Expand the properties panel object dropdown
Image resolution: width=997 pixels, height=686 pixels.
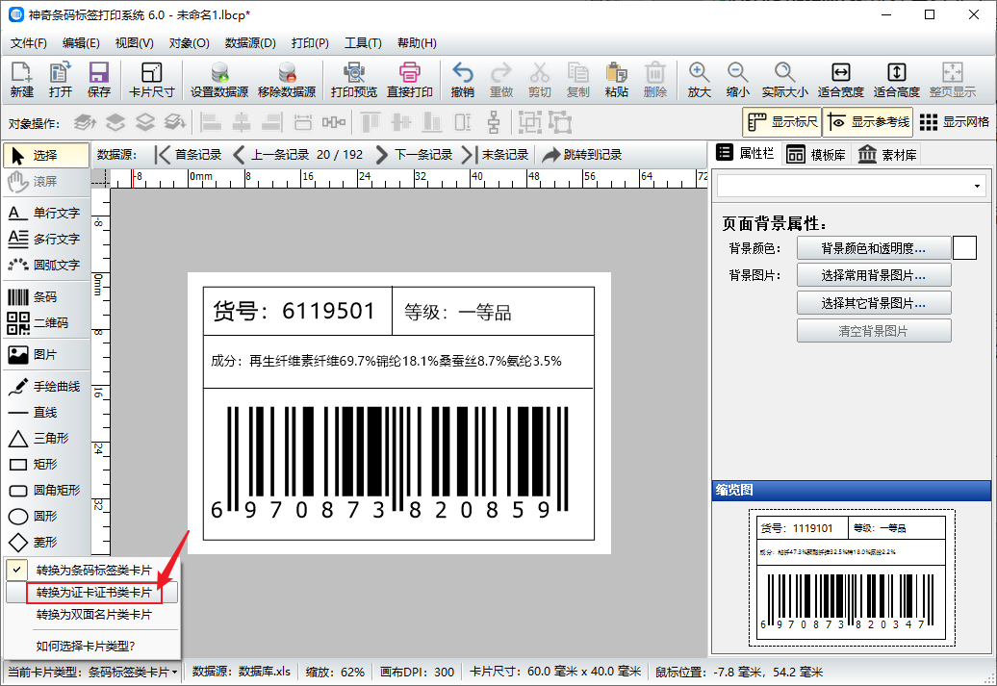[976, 187]
